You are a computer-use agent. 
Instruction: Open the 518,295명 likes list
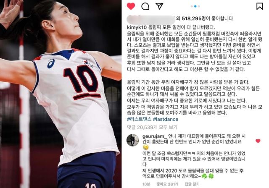coord(193,18)
